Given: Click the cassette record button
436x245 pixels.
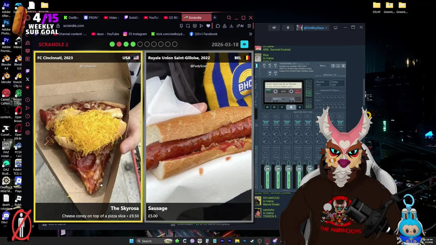Looking at the screenshot, I should coord(300,107).
